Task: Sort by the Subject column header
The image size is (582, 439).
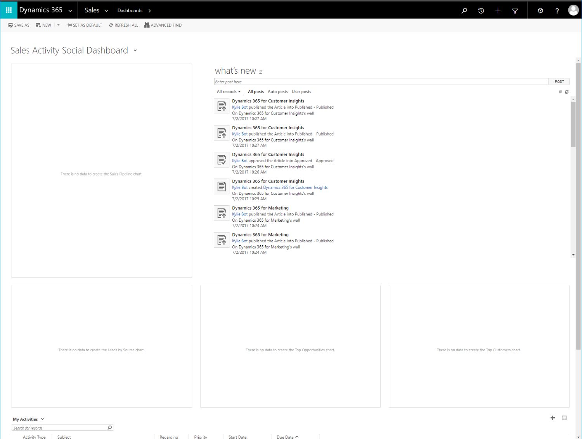Action: (x=64, y=437)
